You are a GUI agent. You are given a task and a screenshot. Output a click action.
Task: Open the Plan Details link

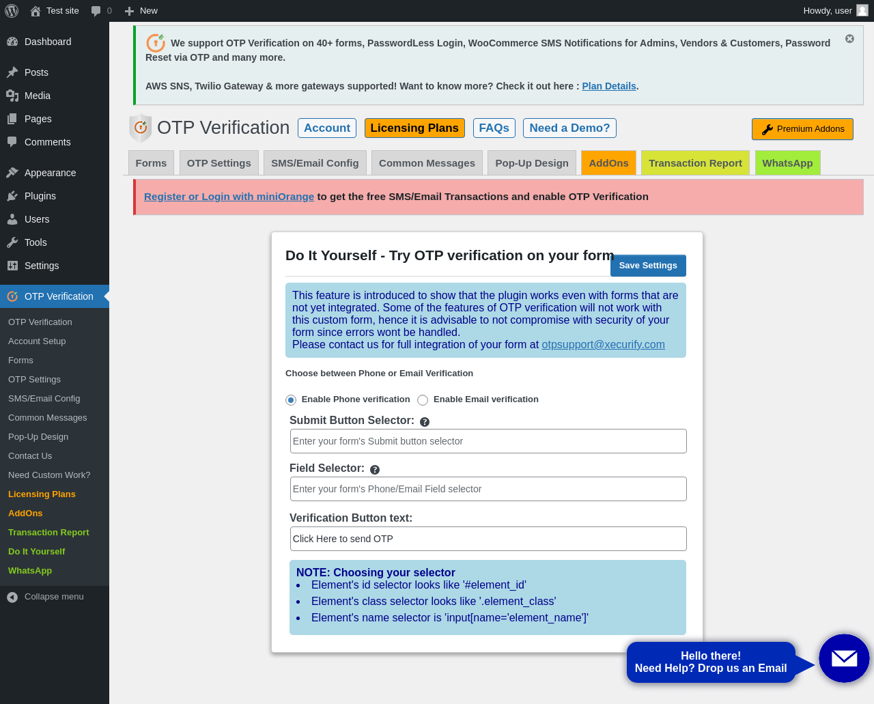(x=609, y=86)
